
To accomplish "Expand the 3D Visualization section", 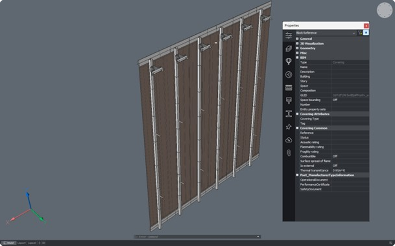I will pyautogui.click(x=297, y=43).
